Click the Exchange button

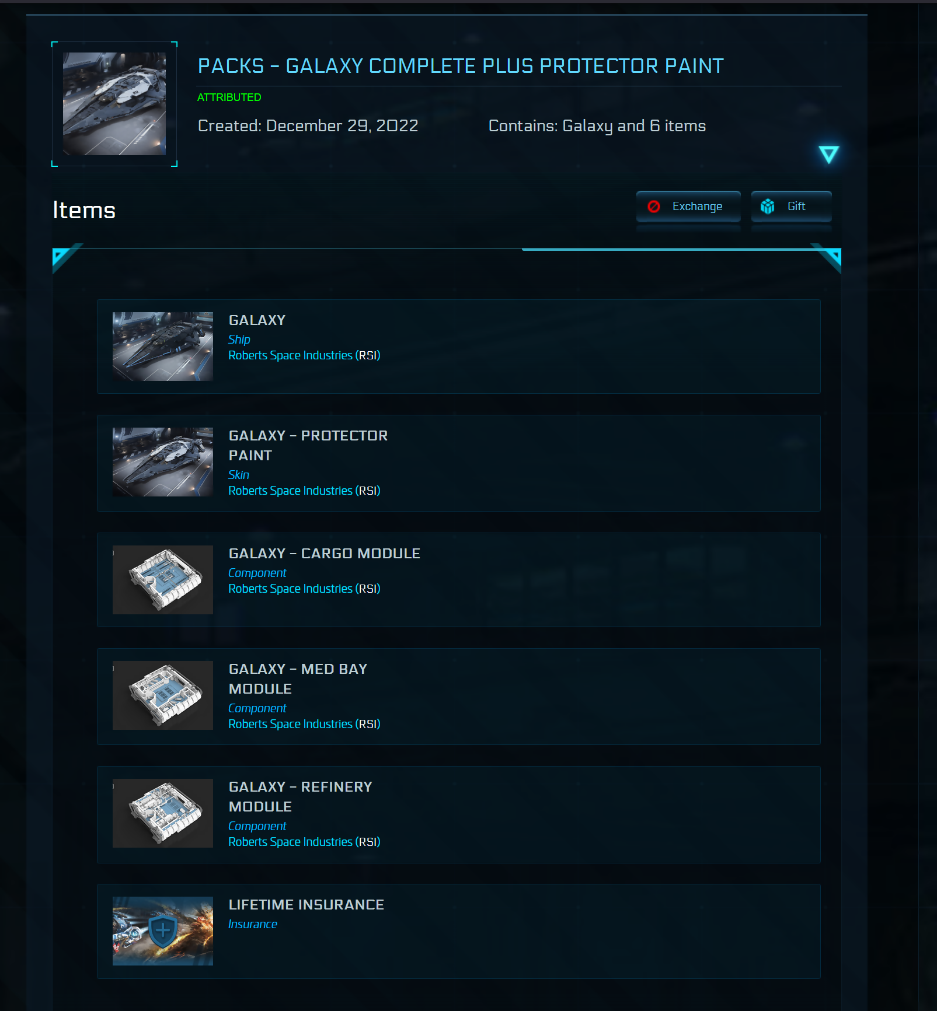688,207
